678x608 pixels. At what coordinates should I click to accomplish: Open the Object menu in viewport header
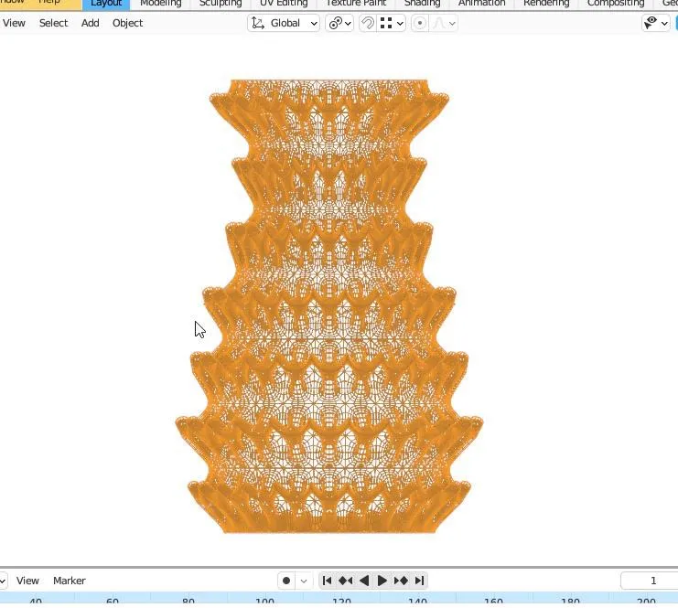point(127,23)
